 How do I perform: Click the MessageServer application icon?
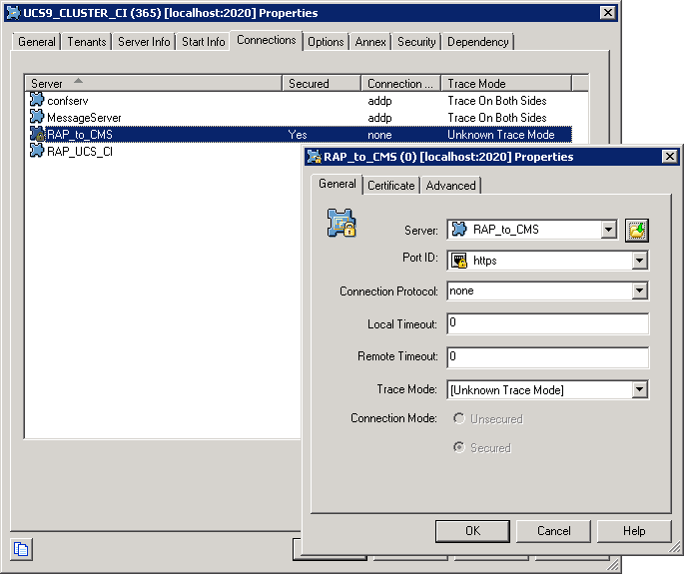[37, 117]
